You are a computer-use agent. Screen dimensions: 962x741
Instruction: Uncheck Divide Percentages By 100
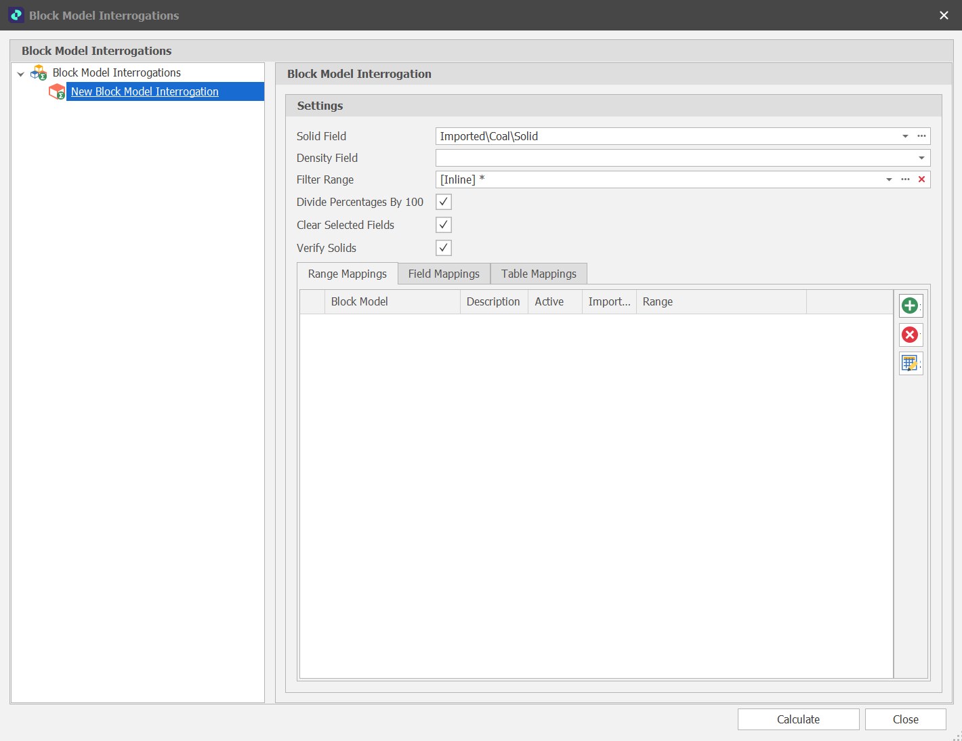[x=444, y=202]
